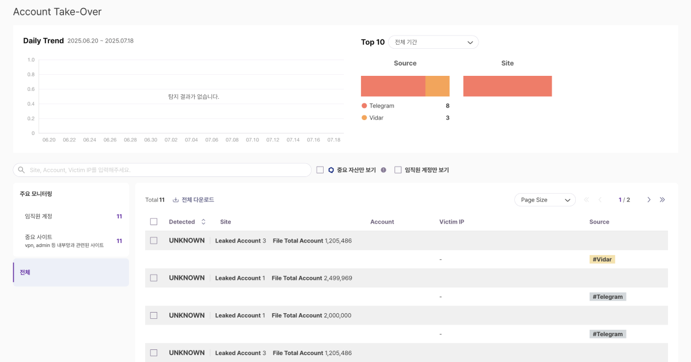This screenshot has width=691, height=362.
Task: Open the 전체 기간 period dropdown
Action: coord(434,43)
